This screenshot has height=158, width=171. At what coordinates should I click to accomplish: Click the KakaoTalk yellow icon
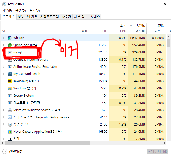pos(10,81)
